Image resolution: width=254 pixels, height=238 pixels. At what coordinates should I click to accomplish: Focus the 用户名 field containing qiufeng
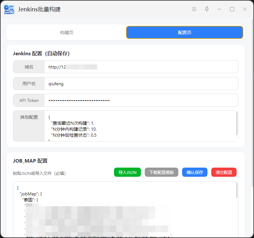141,84
